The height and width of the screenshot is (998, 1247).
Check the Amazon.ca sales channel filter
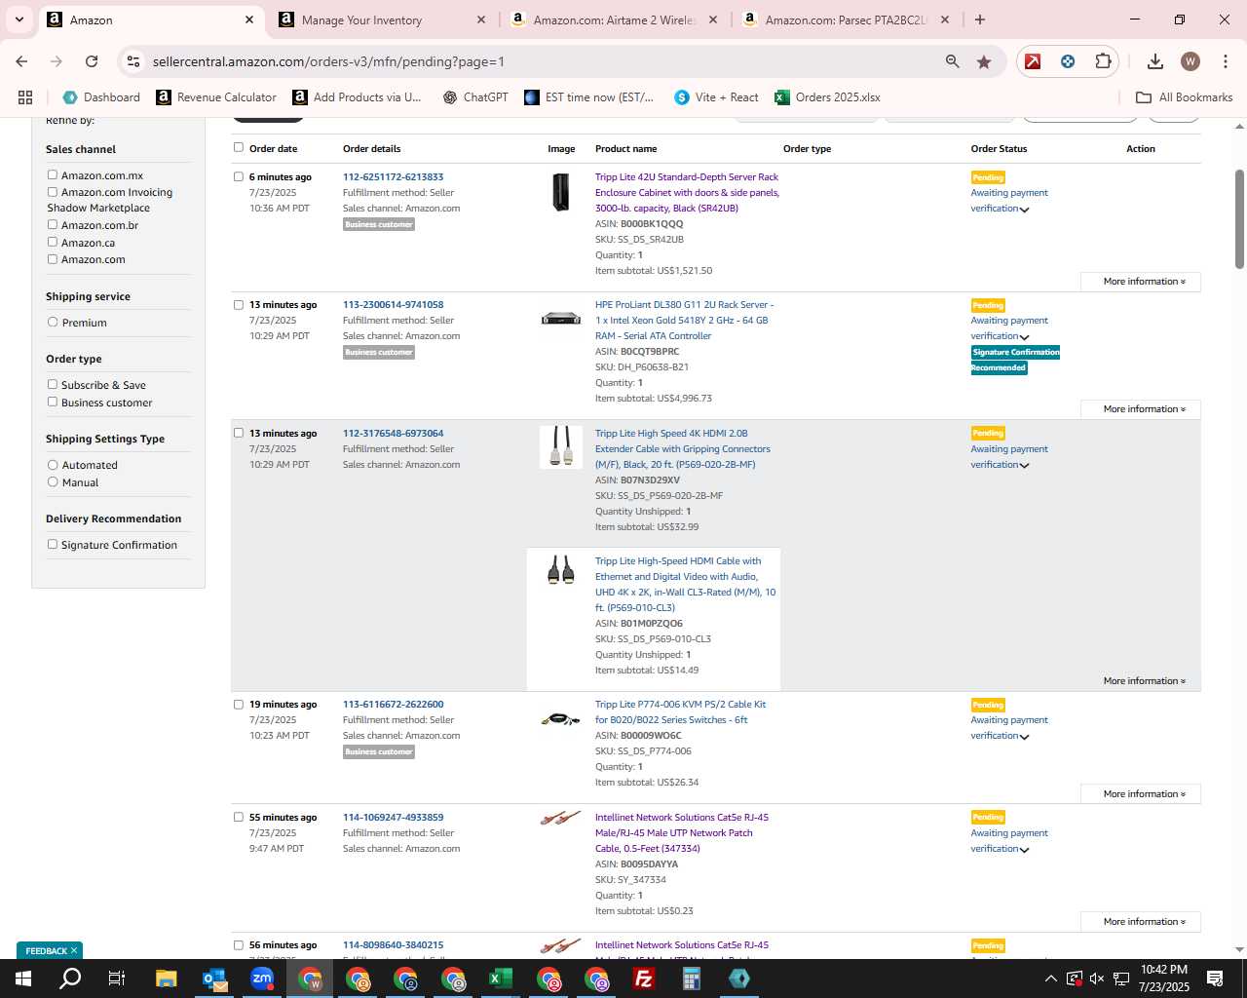53,243
